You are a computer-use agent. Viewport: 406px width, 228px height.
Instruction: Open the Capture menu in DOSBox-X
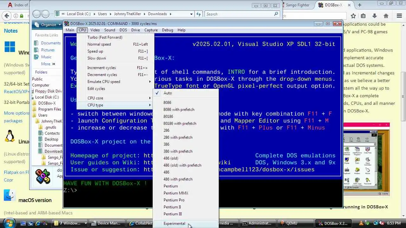(151, 30)
